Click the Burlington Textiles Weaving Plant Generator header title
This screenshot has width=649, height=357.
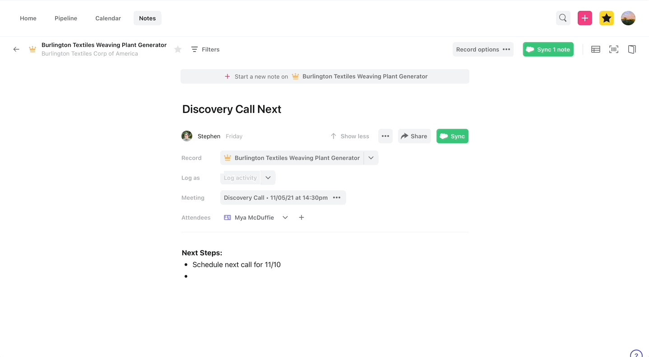(104, 45)
